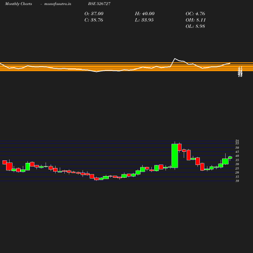Click the 10 price axis label
Image resolution: width=253 pixels, height=253 pixels.
tap(237, 181)
